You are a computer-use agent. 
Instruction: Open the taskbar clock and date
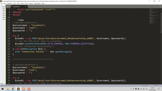tap(152, 89)
